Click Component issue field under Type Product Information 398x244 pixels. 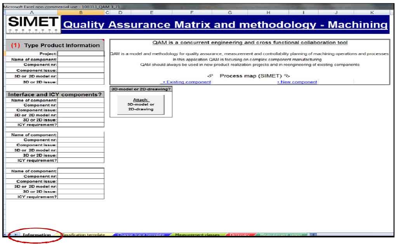81,70
